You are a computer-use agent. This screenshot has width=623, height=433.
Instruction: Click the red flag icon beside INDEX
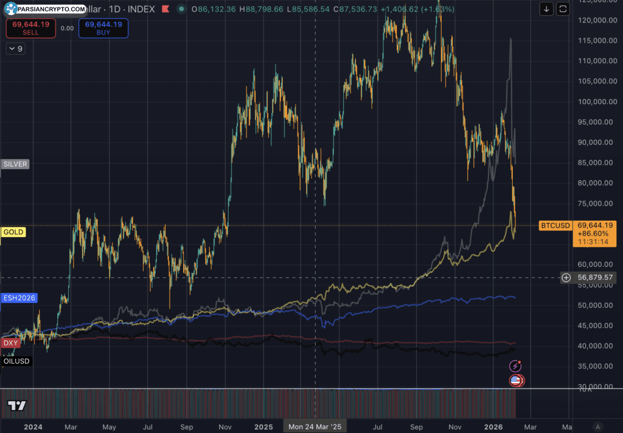[165, 9]
